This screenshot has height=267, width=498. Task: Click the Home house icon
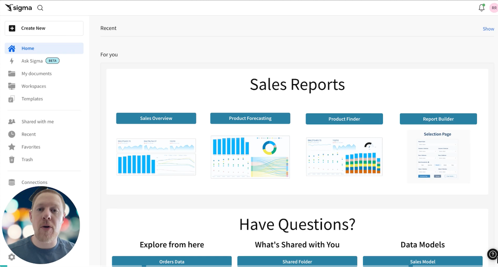pyautogui.click(x=12, y=48)
